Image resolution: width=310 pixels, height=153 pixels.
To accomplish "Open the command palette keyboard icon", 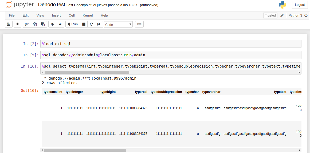I will click(x=139, y=24).
